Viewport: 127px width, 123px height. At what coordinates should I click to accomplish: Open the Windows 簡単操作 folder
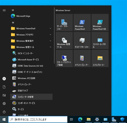click(x=31, y=41)
